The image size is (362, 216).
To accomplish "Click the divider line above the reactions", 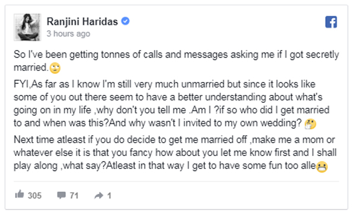I will 176,182.
